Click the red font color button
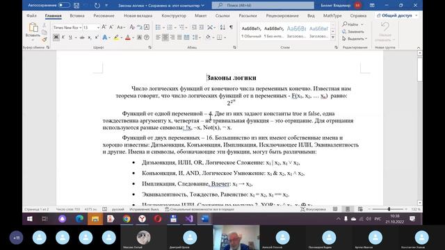Image resolution: width=445 pixels, height=250 pixels. click(128, 37)
